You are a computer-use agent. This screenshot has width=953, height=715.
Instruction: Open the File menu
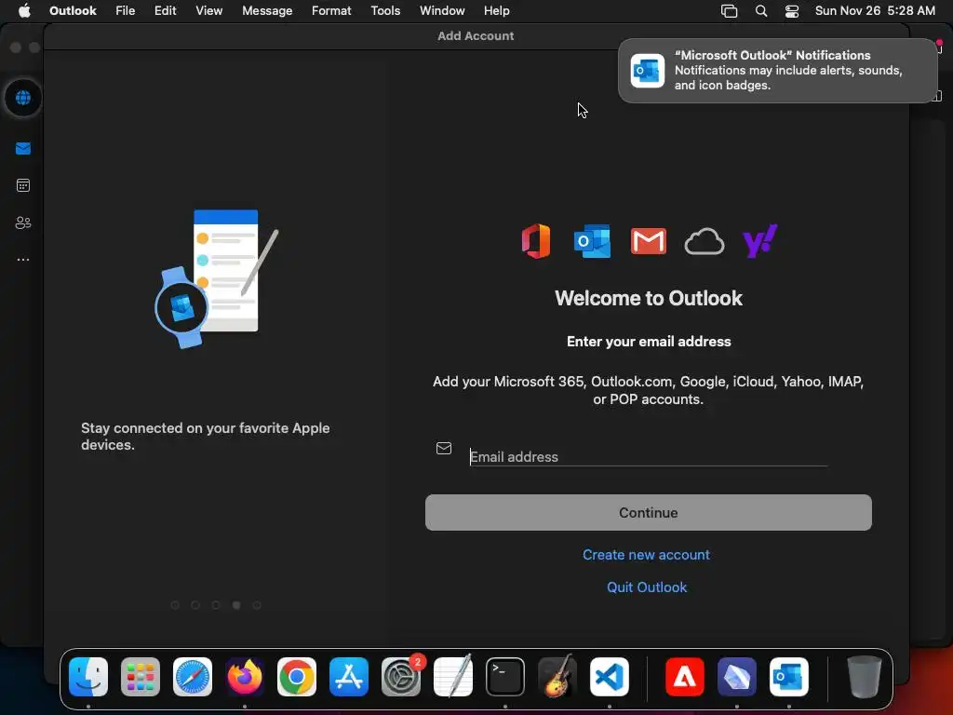tap(126, 10)
